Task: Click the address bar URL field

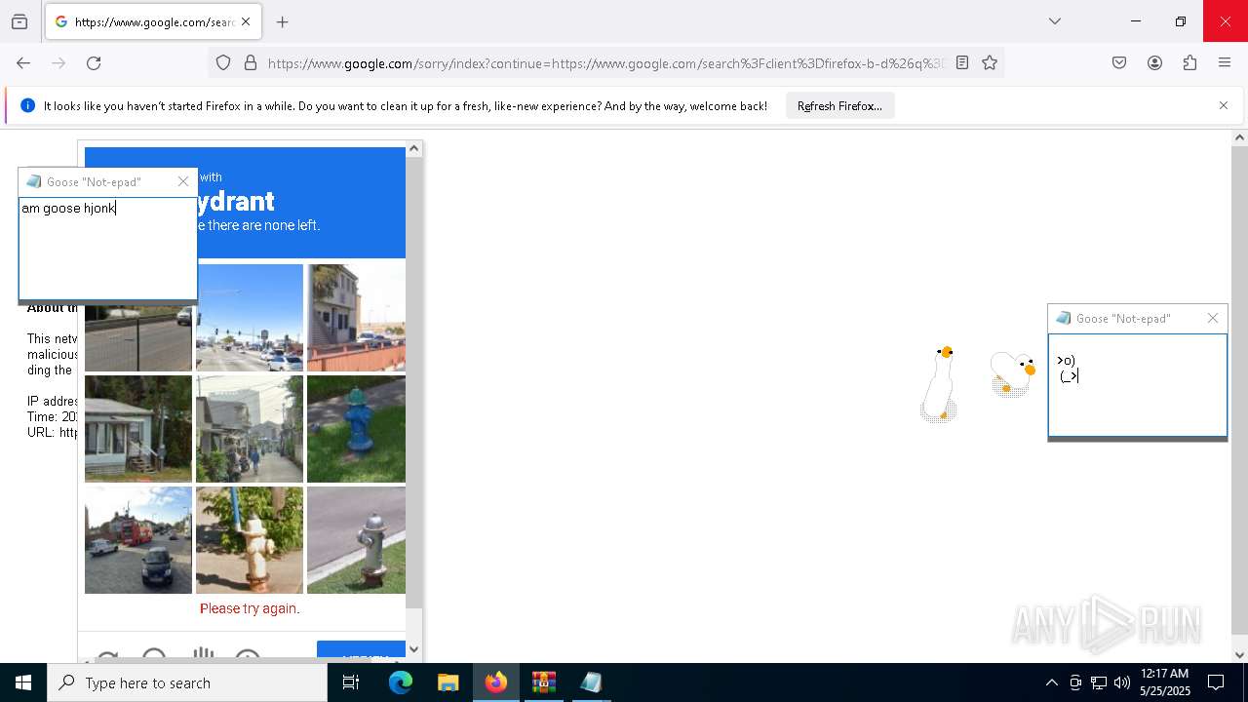Action: click(604, 62)
